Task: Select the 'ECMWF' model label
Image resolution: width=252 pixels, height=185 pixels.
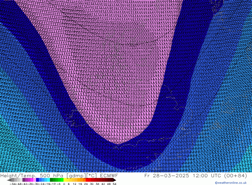Action: pos(109,175)
